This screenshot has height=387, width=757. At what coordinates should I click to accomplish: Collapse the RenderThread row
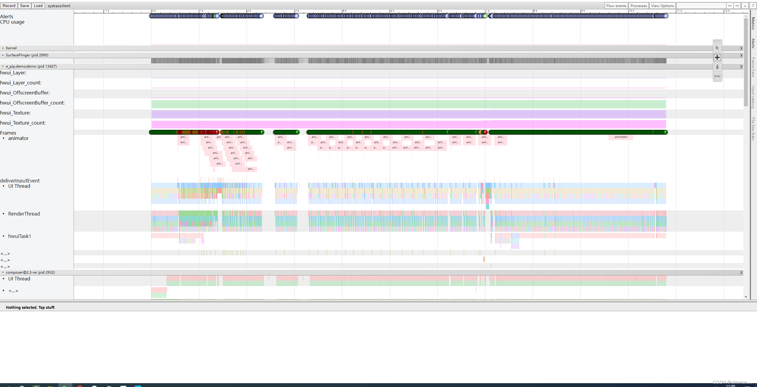[4, 214]
